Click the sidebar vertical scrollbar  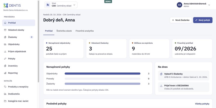(38, 41)
